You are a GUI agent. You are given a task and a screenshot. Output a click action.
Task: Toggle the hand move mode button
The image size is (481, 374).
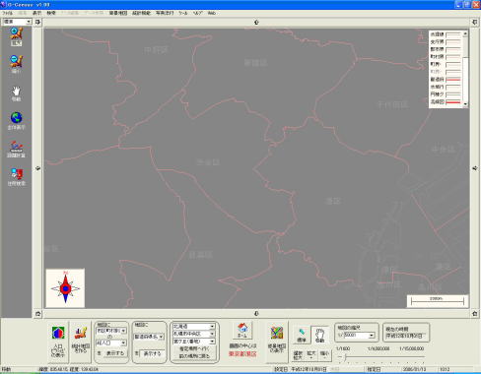(x=319, y=336)
